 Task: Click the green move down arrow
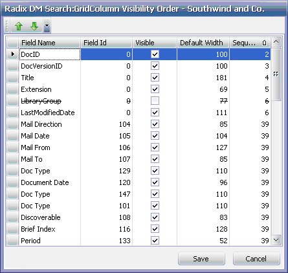click(x=34, y=26)
